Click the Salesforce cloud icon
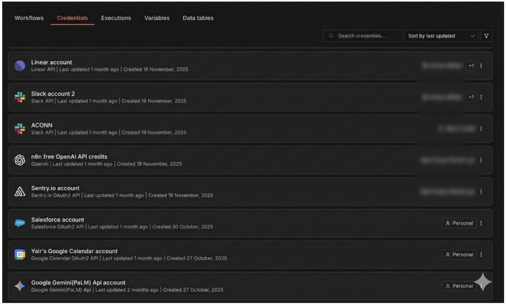The height and width of the screenshot is (305, 506). click(20, 223)
